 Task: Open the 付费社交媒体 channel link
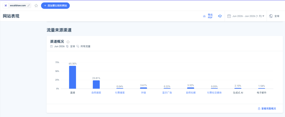coord(214,93)
